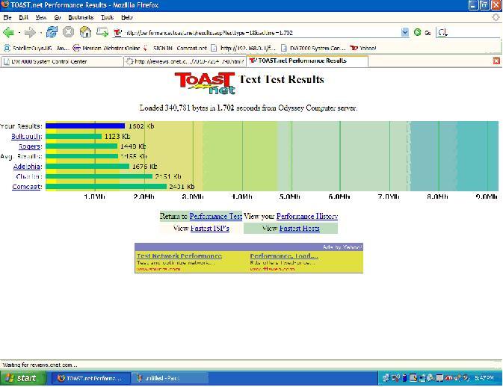Open the http://192.168.0.1 bookmark

(x=243, y=48)
